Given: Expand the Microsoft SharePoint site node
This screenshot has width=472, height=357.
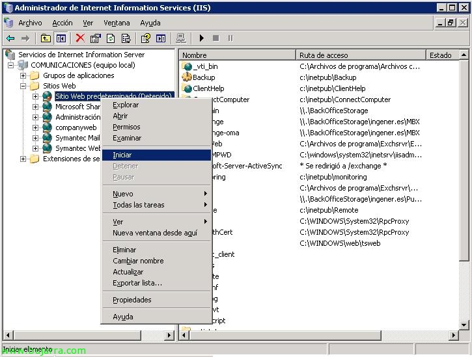Looking at the screenshot, I should coord(36,107).
